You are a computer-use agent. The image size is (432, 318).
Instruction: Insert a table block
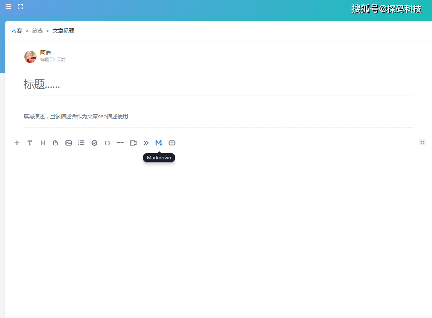click(x=172, y=143)
